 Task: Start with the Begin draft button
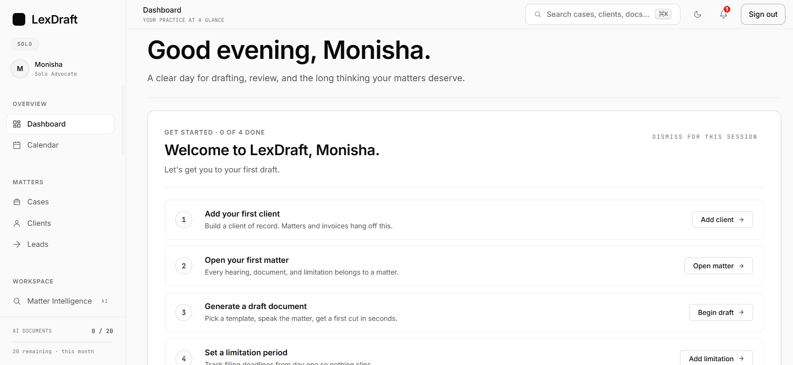721,312
